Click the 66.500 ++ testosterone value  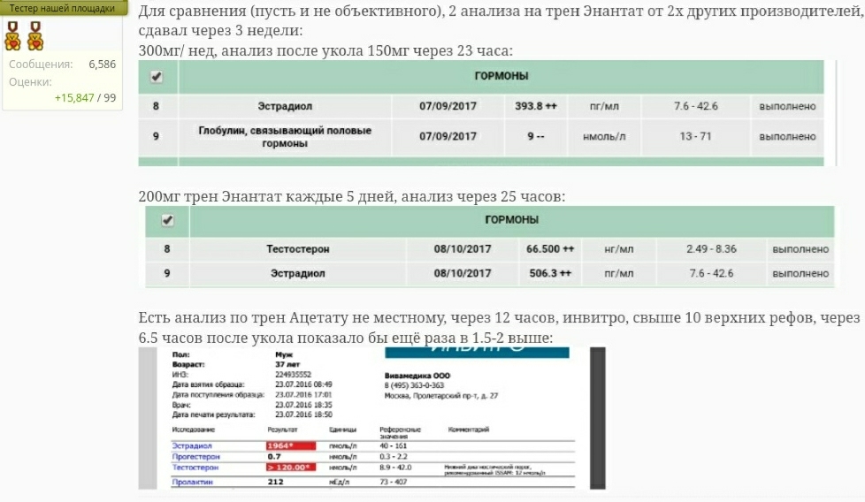(550, 249)
